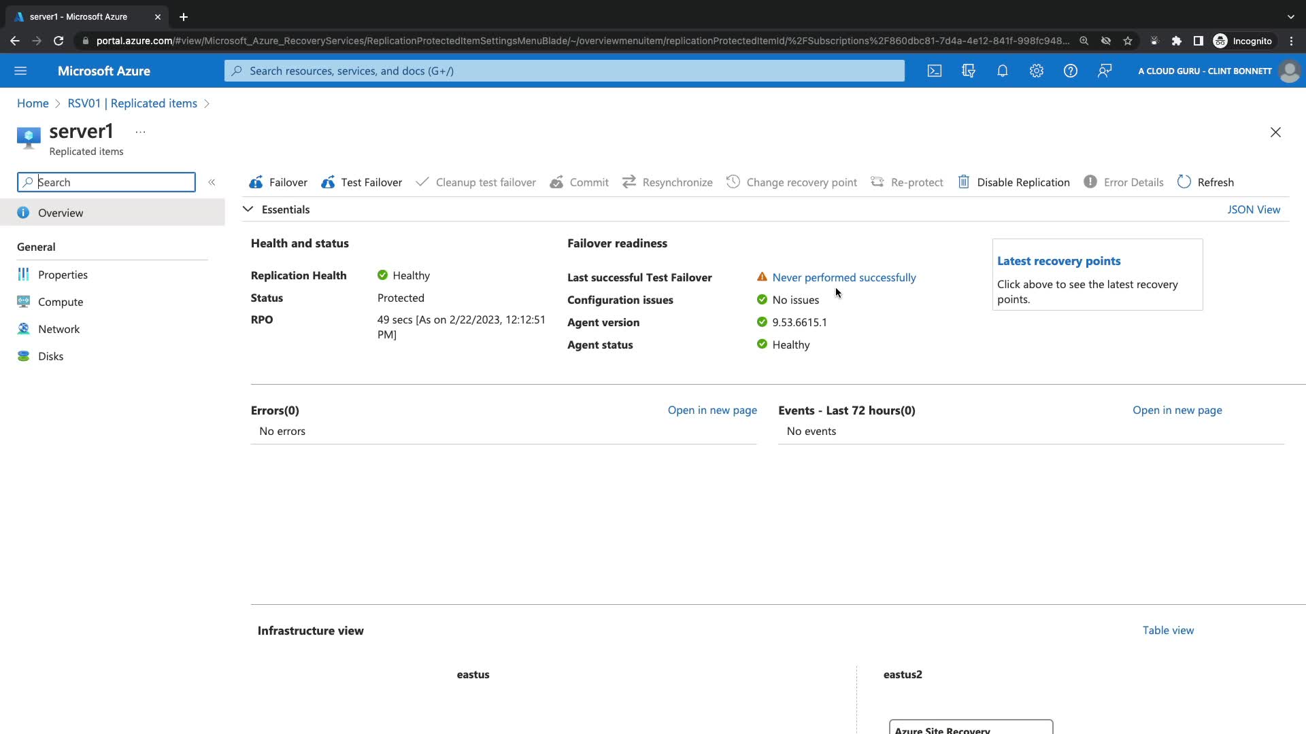Open Directories and subscriptions filter icon
The height and width of the screenshot is (734, 1306).
[969, 71]
